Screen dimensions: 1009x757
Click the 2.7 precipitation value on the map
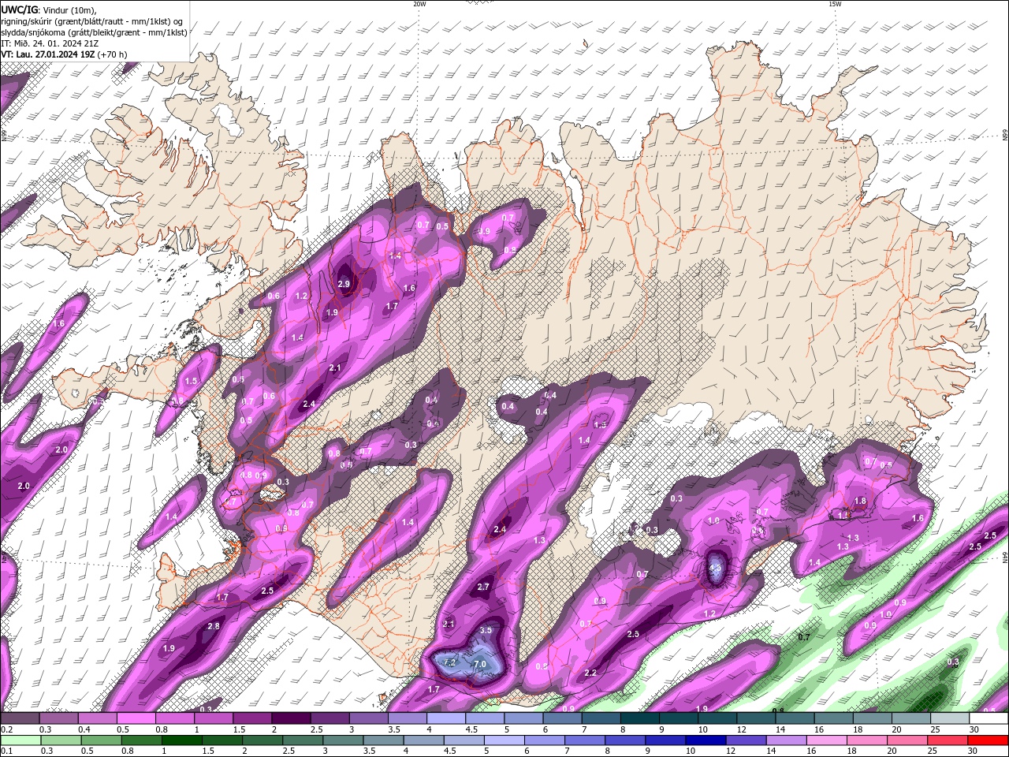click(484, 587)
